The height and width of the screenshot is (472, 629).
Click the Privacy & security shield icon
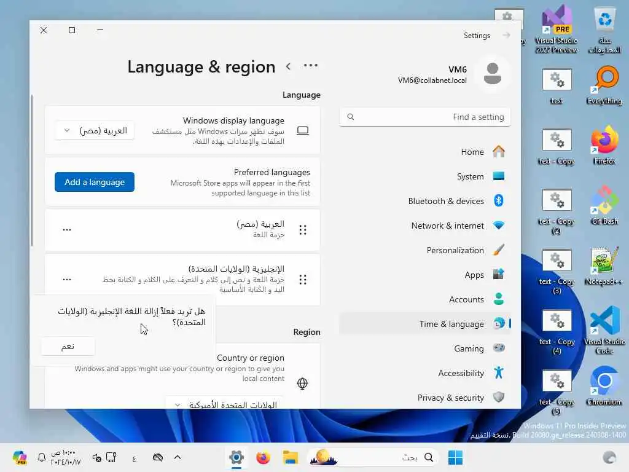[499, 397]
